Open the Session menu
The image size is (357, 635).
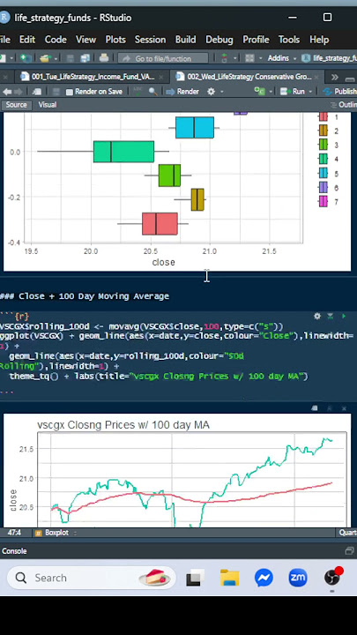click(150, 40)
